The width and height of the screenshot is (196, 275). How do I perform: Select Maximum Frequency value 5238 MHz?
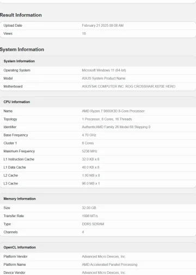coord(89,151)
